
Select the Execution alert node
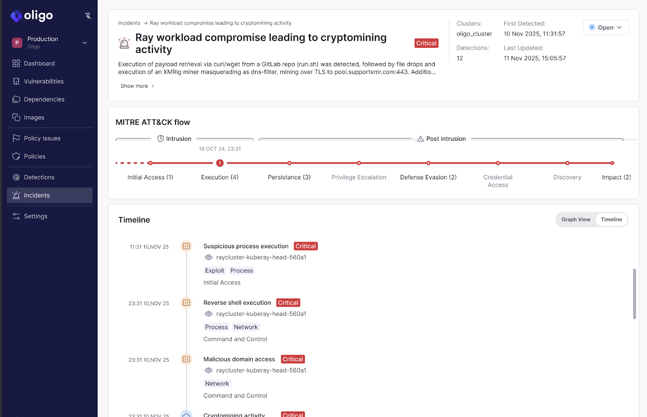pos(220,163)
